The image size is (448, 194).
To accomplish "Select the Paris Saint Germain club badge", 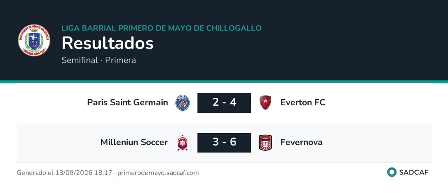I will (x=183, y=103).
